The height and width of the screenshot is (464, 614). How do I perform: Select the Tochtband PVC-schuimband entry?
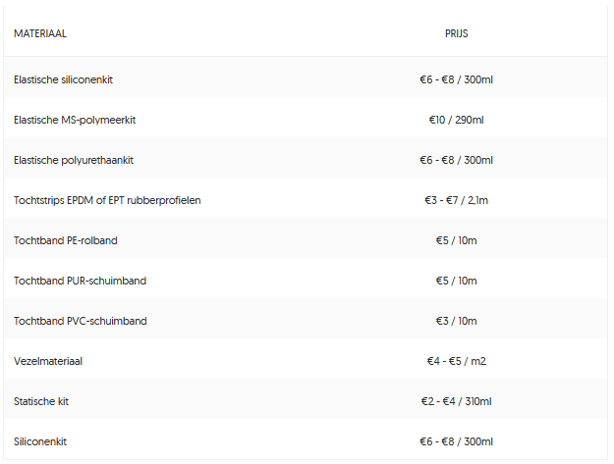click(x=81, y=321)
